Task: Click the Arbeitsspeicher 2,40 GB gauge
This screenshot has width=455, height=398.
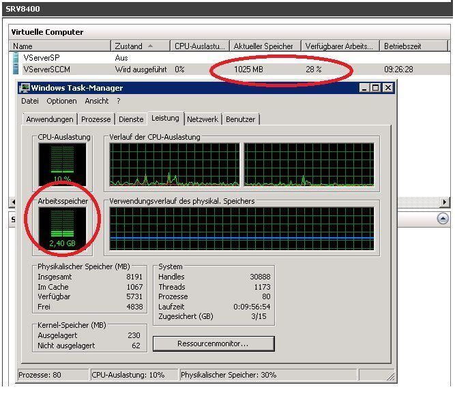Action: 62,228
